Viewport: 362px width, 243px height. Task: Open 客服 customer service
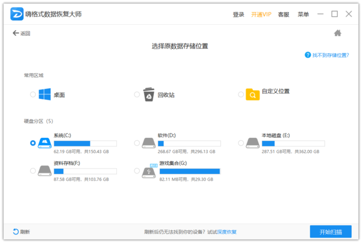pos(284,14)
